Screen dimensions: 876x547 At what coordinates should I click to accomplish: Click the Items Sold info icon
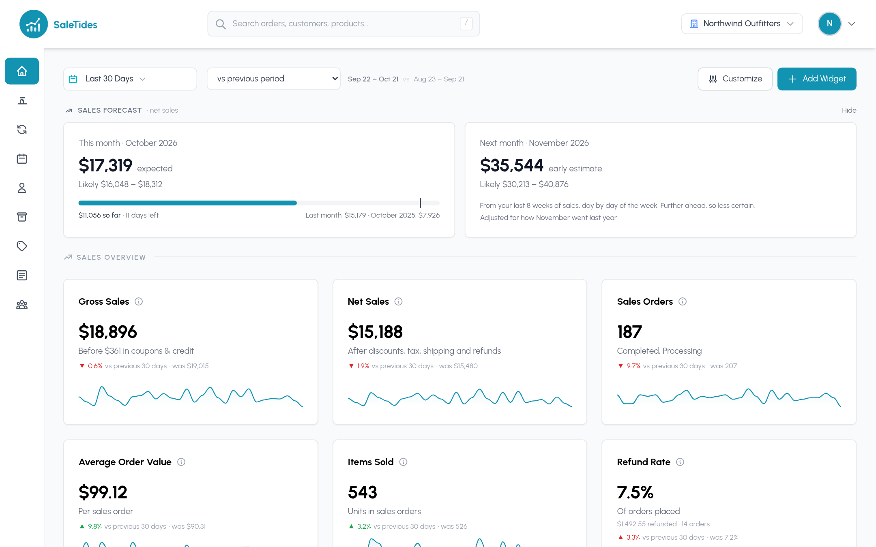pos(404,462)
